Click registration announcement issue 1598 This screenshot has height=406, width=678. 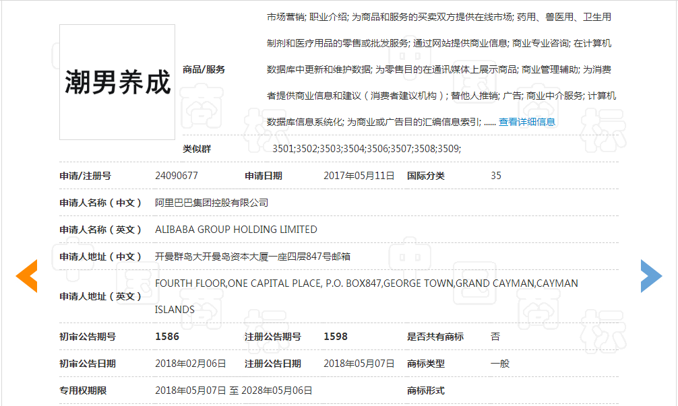336,337
